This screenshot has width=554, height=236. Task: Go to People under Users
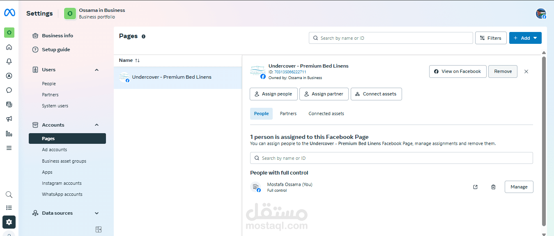click(49, 84)
